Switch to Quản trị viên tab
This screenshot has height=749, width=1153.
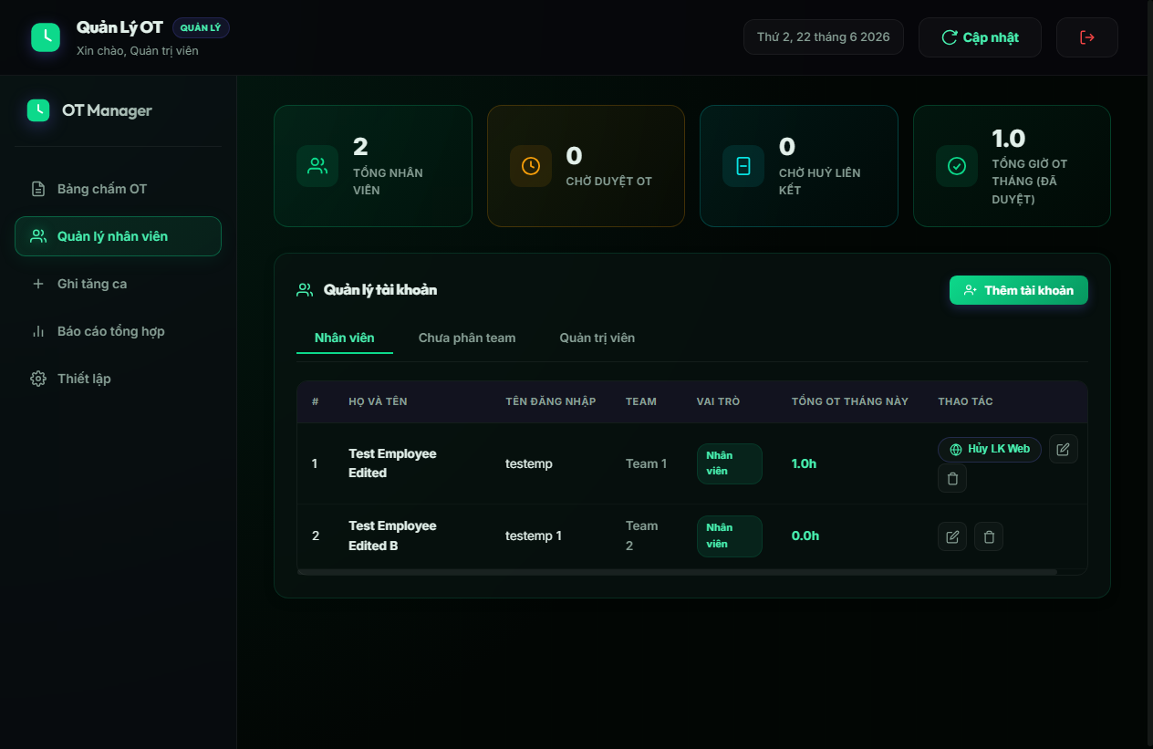pos(597,338)
